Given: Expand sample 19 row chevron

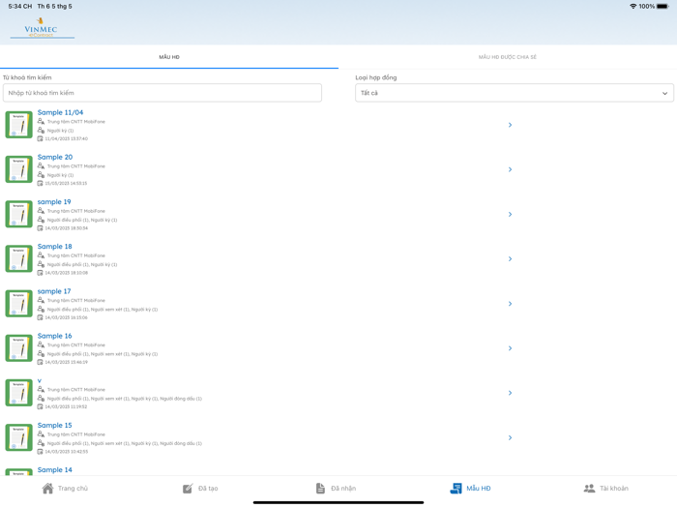Looking at the screenshot, I should [x=510, y=214].
